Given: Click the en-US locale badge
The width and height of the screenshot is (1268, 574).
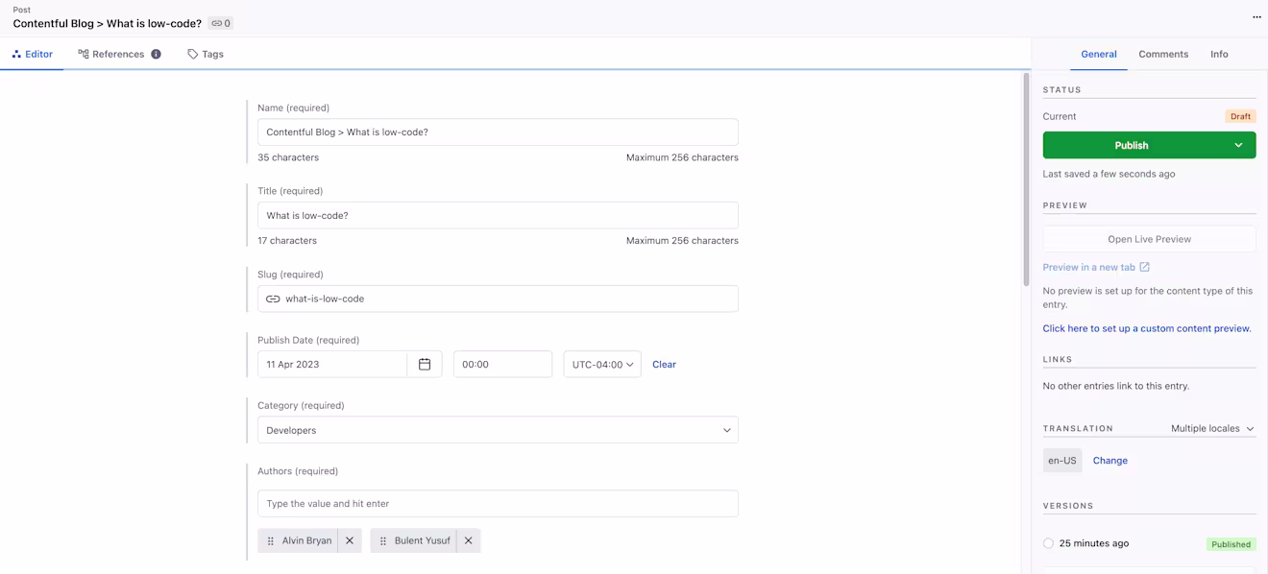Looking at the screenshot, I should [x=1062, y=461].
